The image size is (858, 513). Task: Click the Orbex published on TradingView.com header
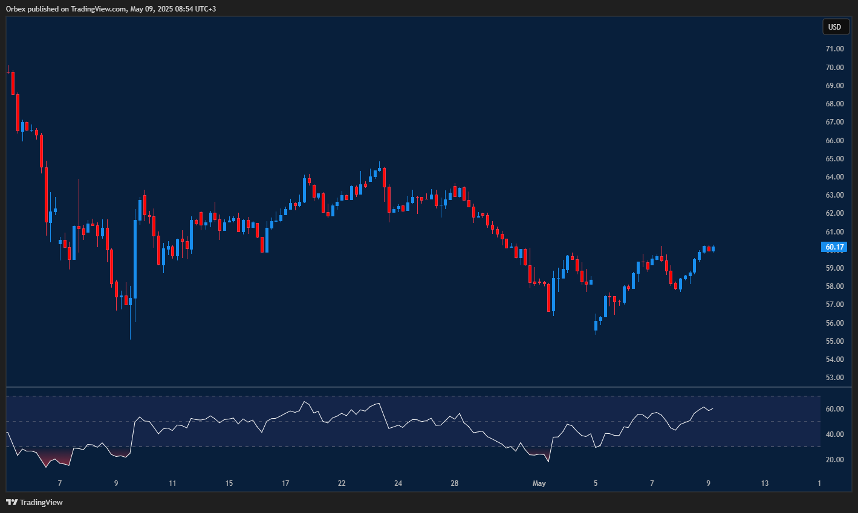[111, 8]
